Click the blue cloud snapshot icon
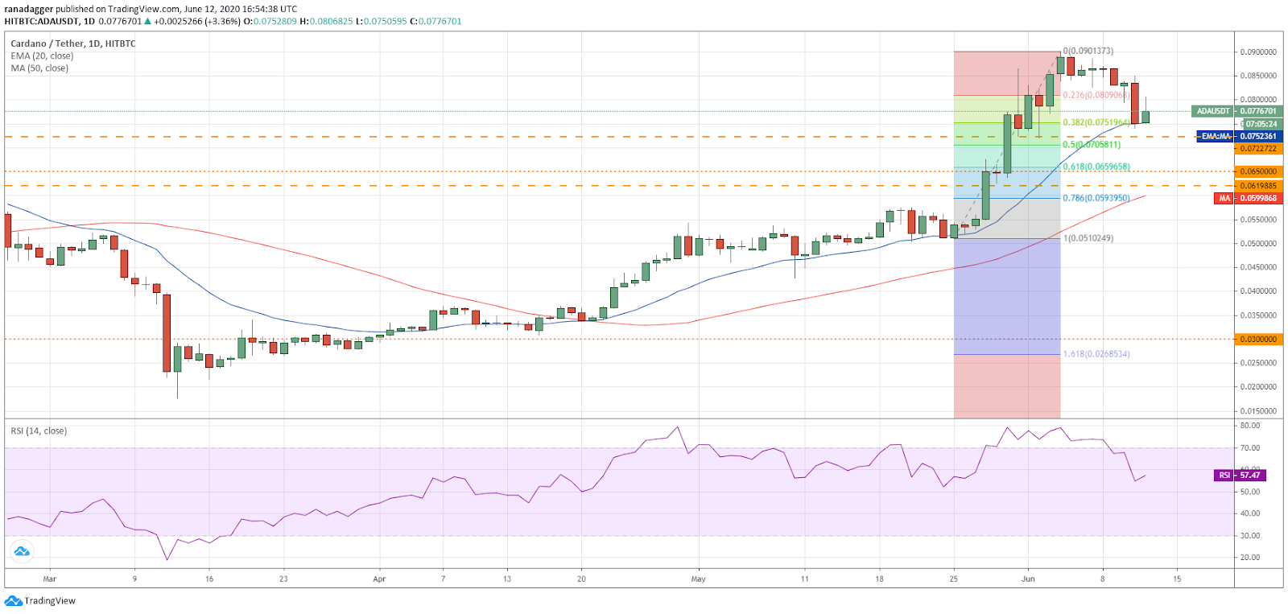The width and height of the screenshot is (1288, 614). pyautogui.click(x=22, y=551)
